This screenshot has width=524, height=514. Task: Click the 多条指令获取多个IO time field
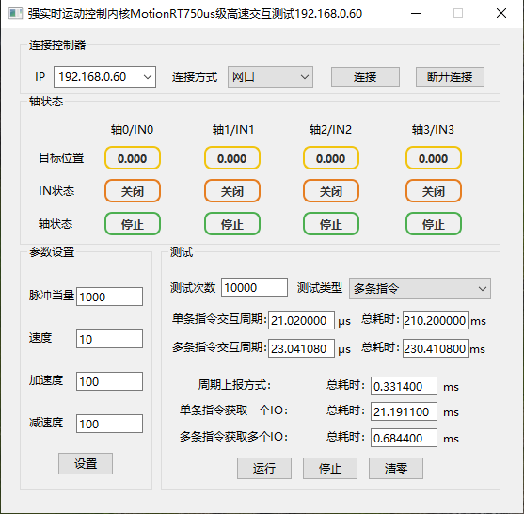[x=404, y=438]
